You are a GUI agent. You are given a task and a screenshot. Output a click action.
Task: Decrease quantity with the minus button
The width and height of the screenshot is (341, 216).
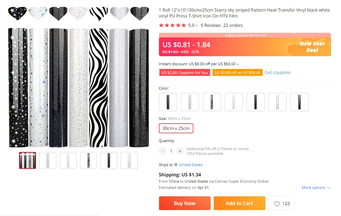click(x=163, y=151)
